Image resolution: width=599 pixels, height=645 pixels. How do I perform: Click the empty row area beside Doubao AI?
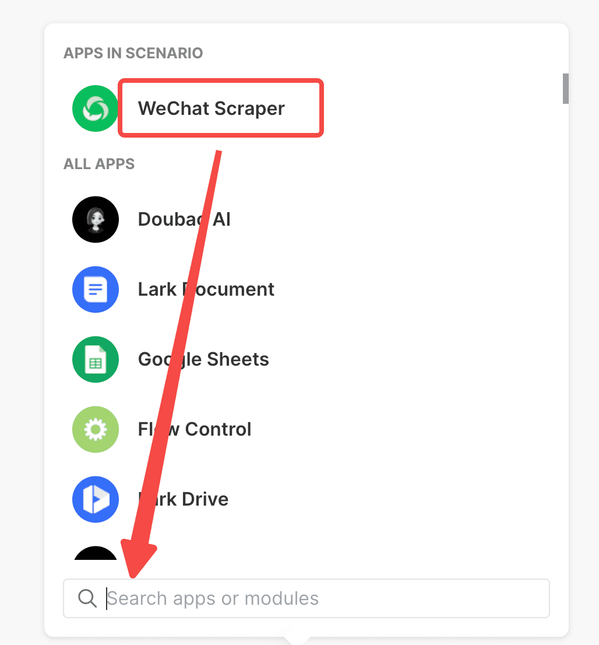point(390,220)
